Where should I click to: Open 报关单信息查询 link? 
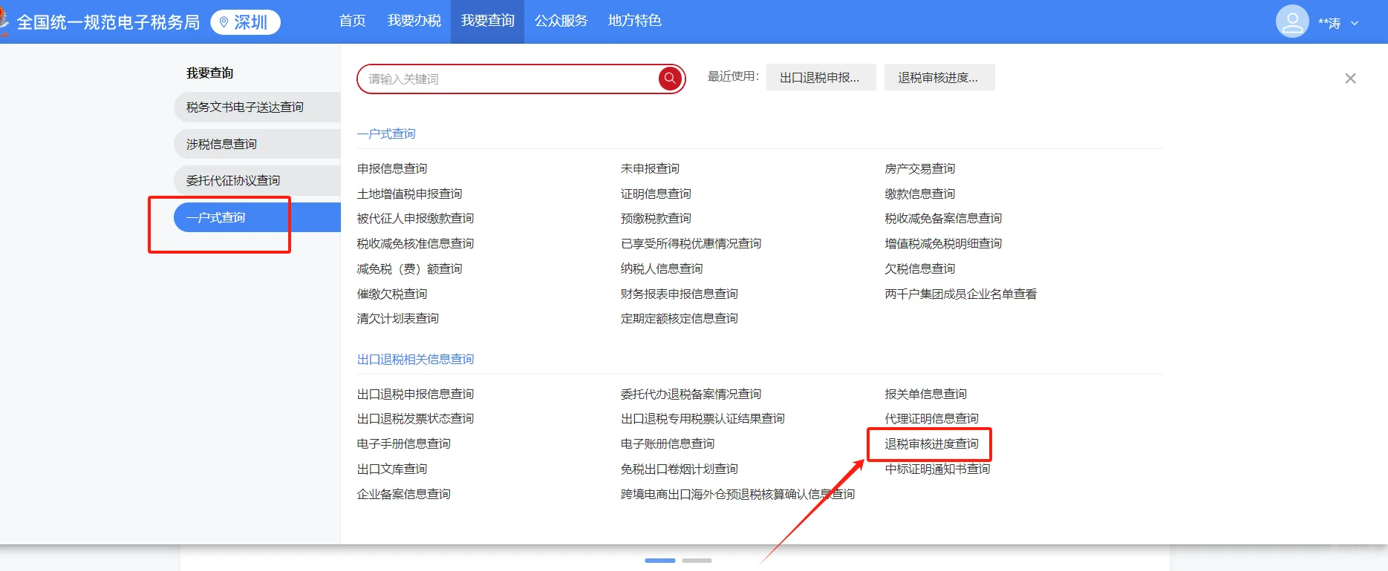[x=925, y=394]
